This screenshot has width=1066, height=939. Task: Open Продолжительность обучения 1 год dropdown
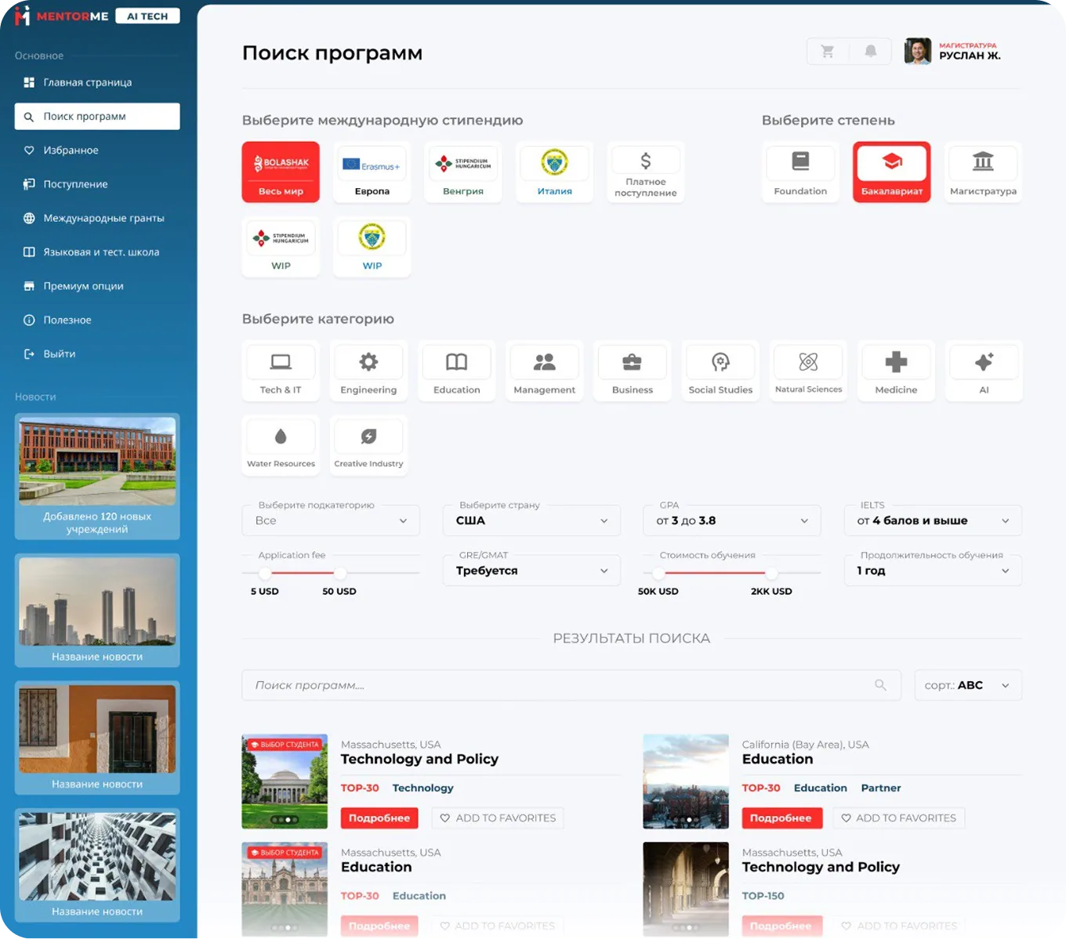[933, 571]
